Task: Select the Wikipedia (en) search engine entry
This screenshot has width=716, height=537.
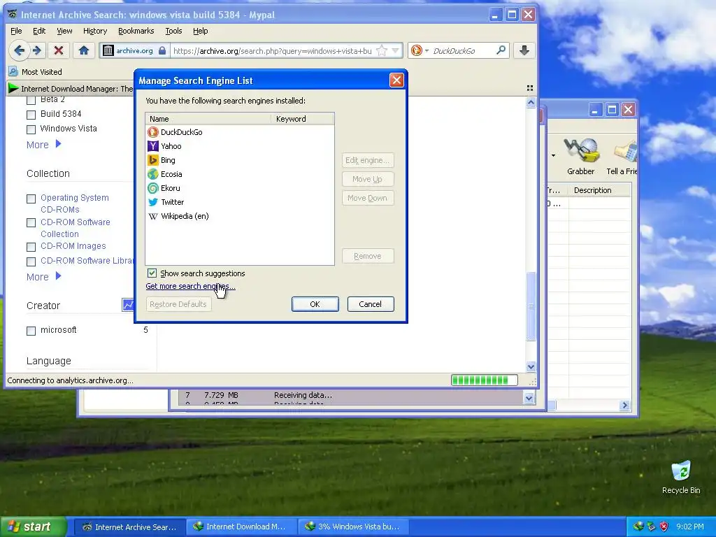Action: pos(240,216)
